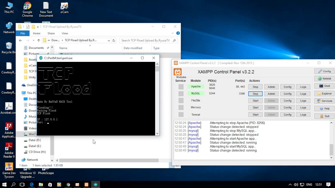Screen dimensions: 335x188
Task: Open Quick Access Toolbar customize arrow
Action: (x=38, y=27)
